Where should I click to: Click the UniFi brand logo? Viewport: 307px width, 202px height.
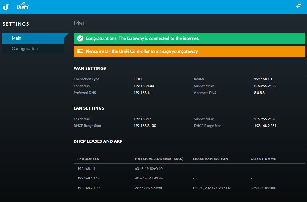[23, 7]
